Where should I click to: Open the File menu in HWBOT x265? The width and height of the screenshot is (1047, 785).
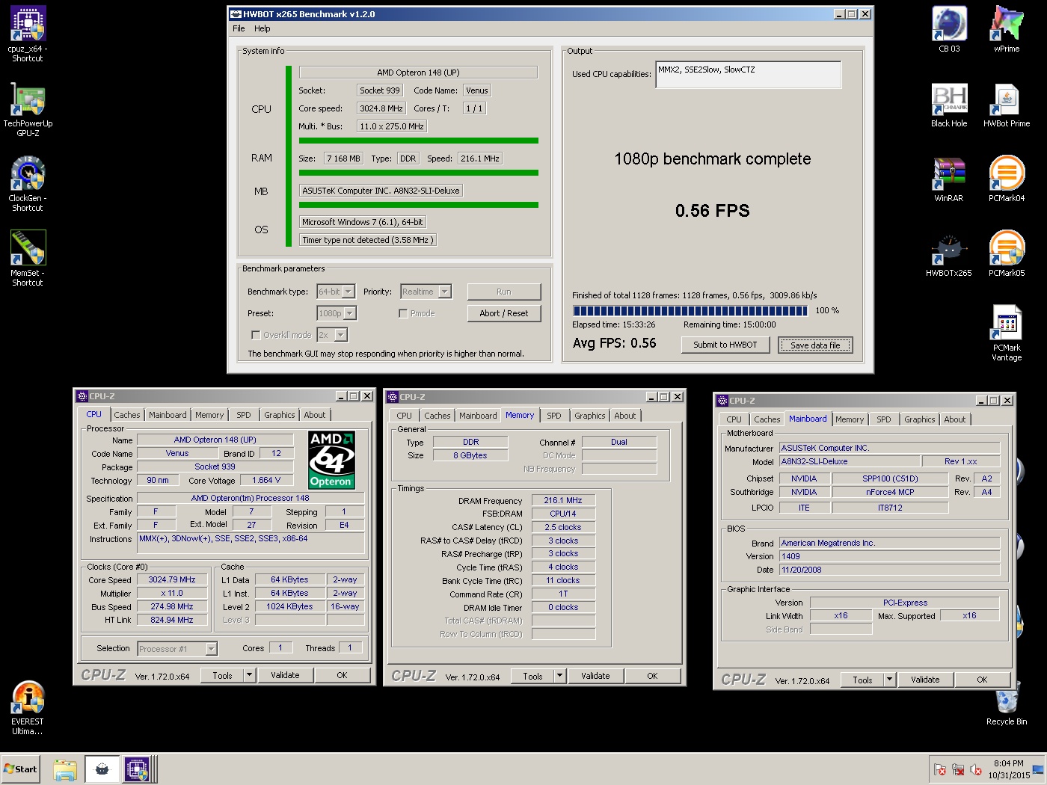[x=239, y=28]
